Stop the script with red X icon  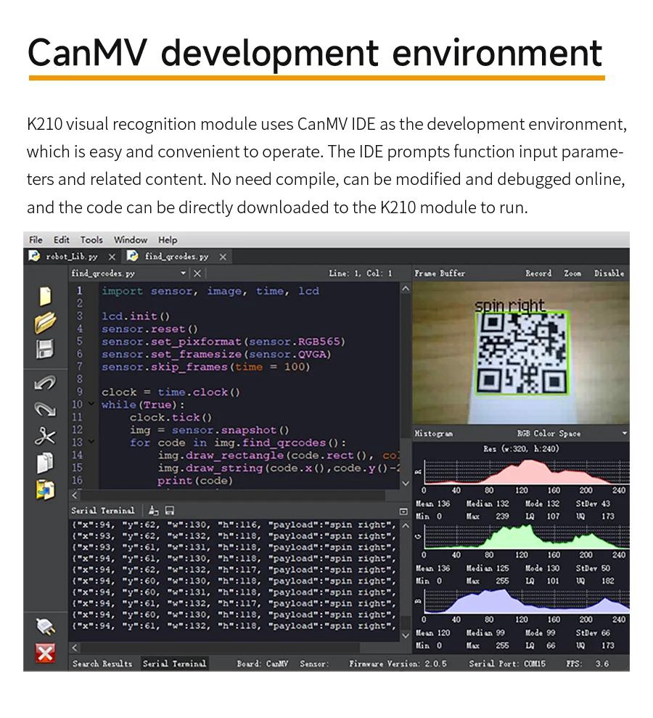click(x=45, y=653)
